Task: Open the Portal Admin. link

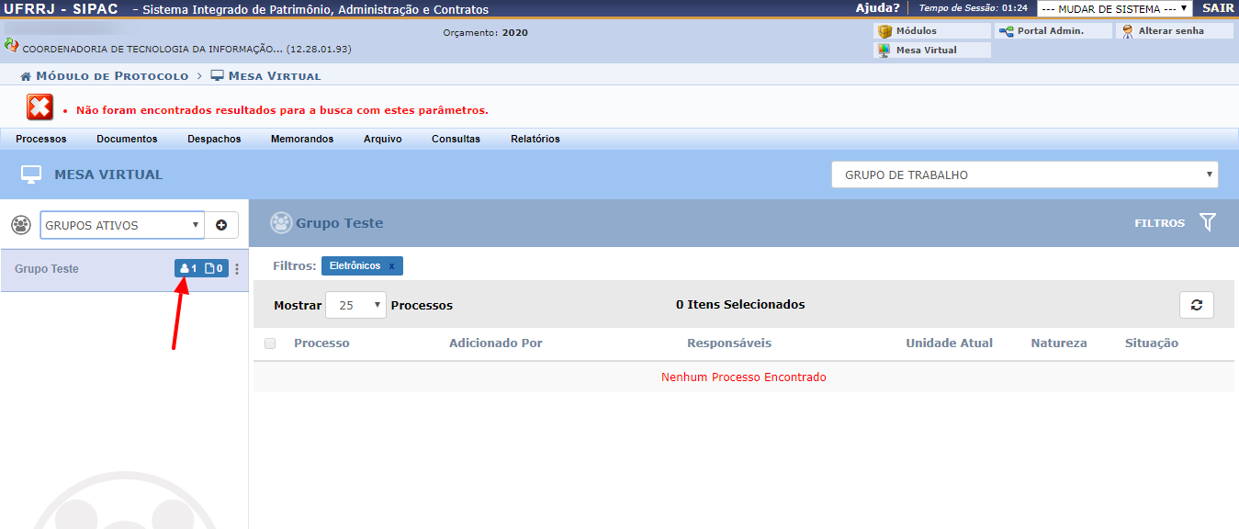Action: point(1050,31)
